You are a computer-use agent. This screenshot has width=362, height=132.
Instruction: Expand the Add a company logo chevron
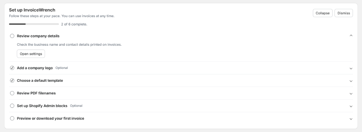click(351, 68)
